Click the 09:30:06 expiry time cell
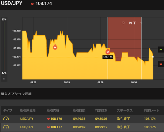164x132 pixels. [x=101, y=119]
